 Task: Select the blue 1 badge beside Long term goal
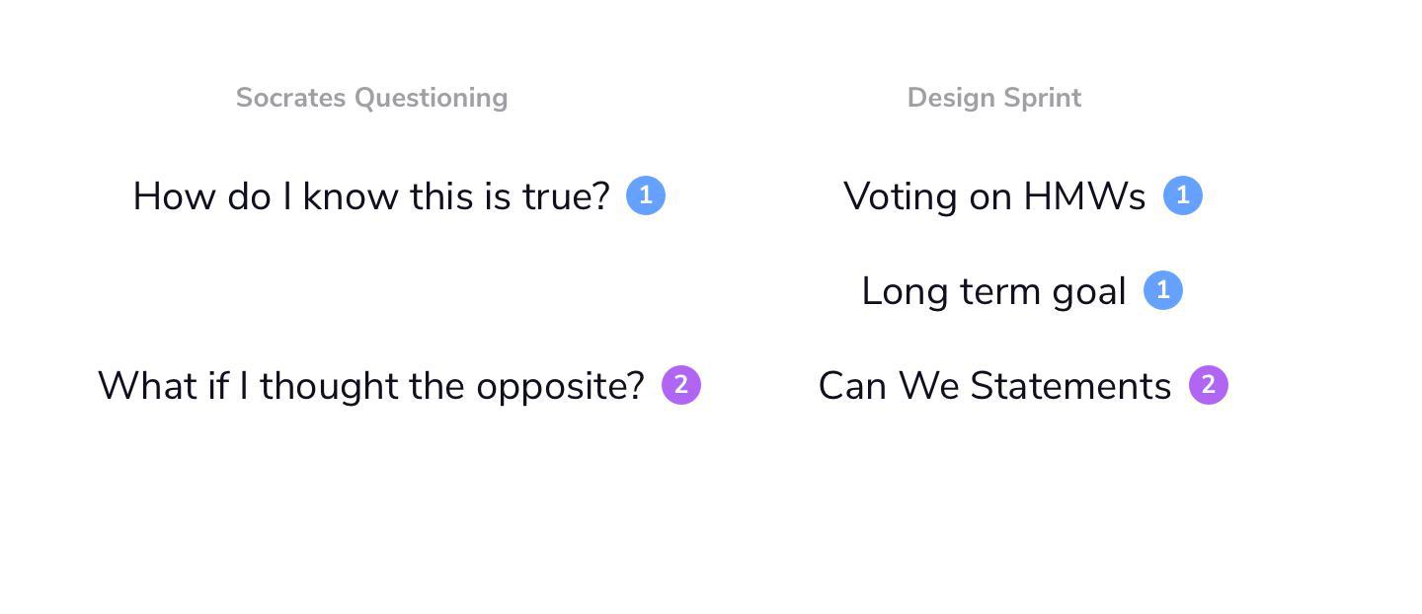1163,290
